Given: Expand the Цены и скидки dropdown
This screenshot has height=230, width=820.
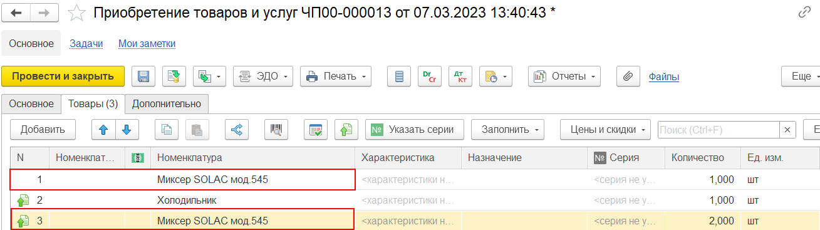Looking at the screenshot, I should pyautogui.click(x=605, y=130).
